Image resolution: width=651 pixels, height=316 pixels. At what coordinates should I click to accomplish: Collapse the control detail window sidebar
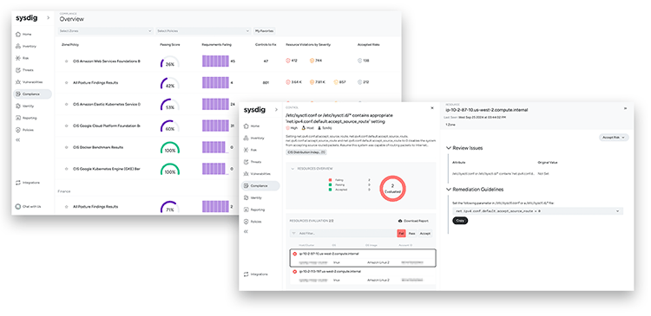247,231
